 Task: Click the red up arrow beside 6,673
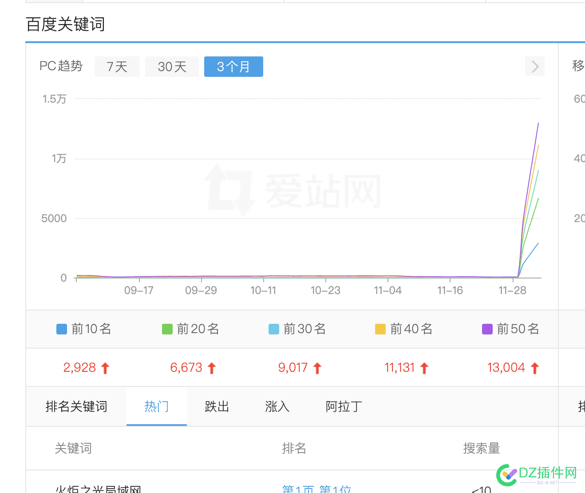click(x=212, y=368)
